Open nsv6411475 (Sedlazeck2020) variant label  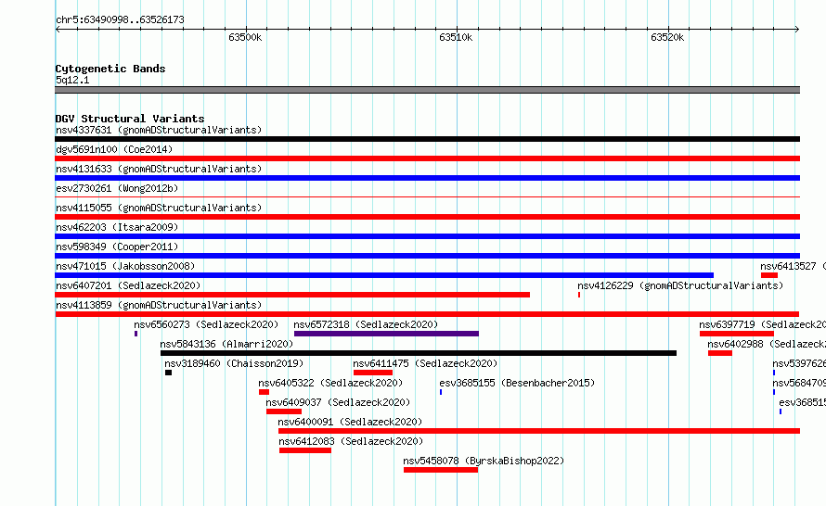425,363
